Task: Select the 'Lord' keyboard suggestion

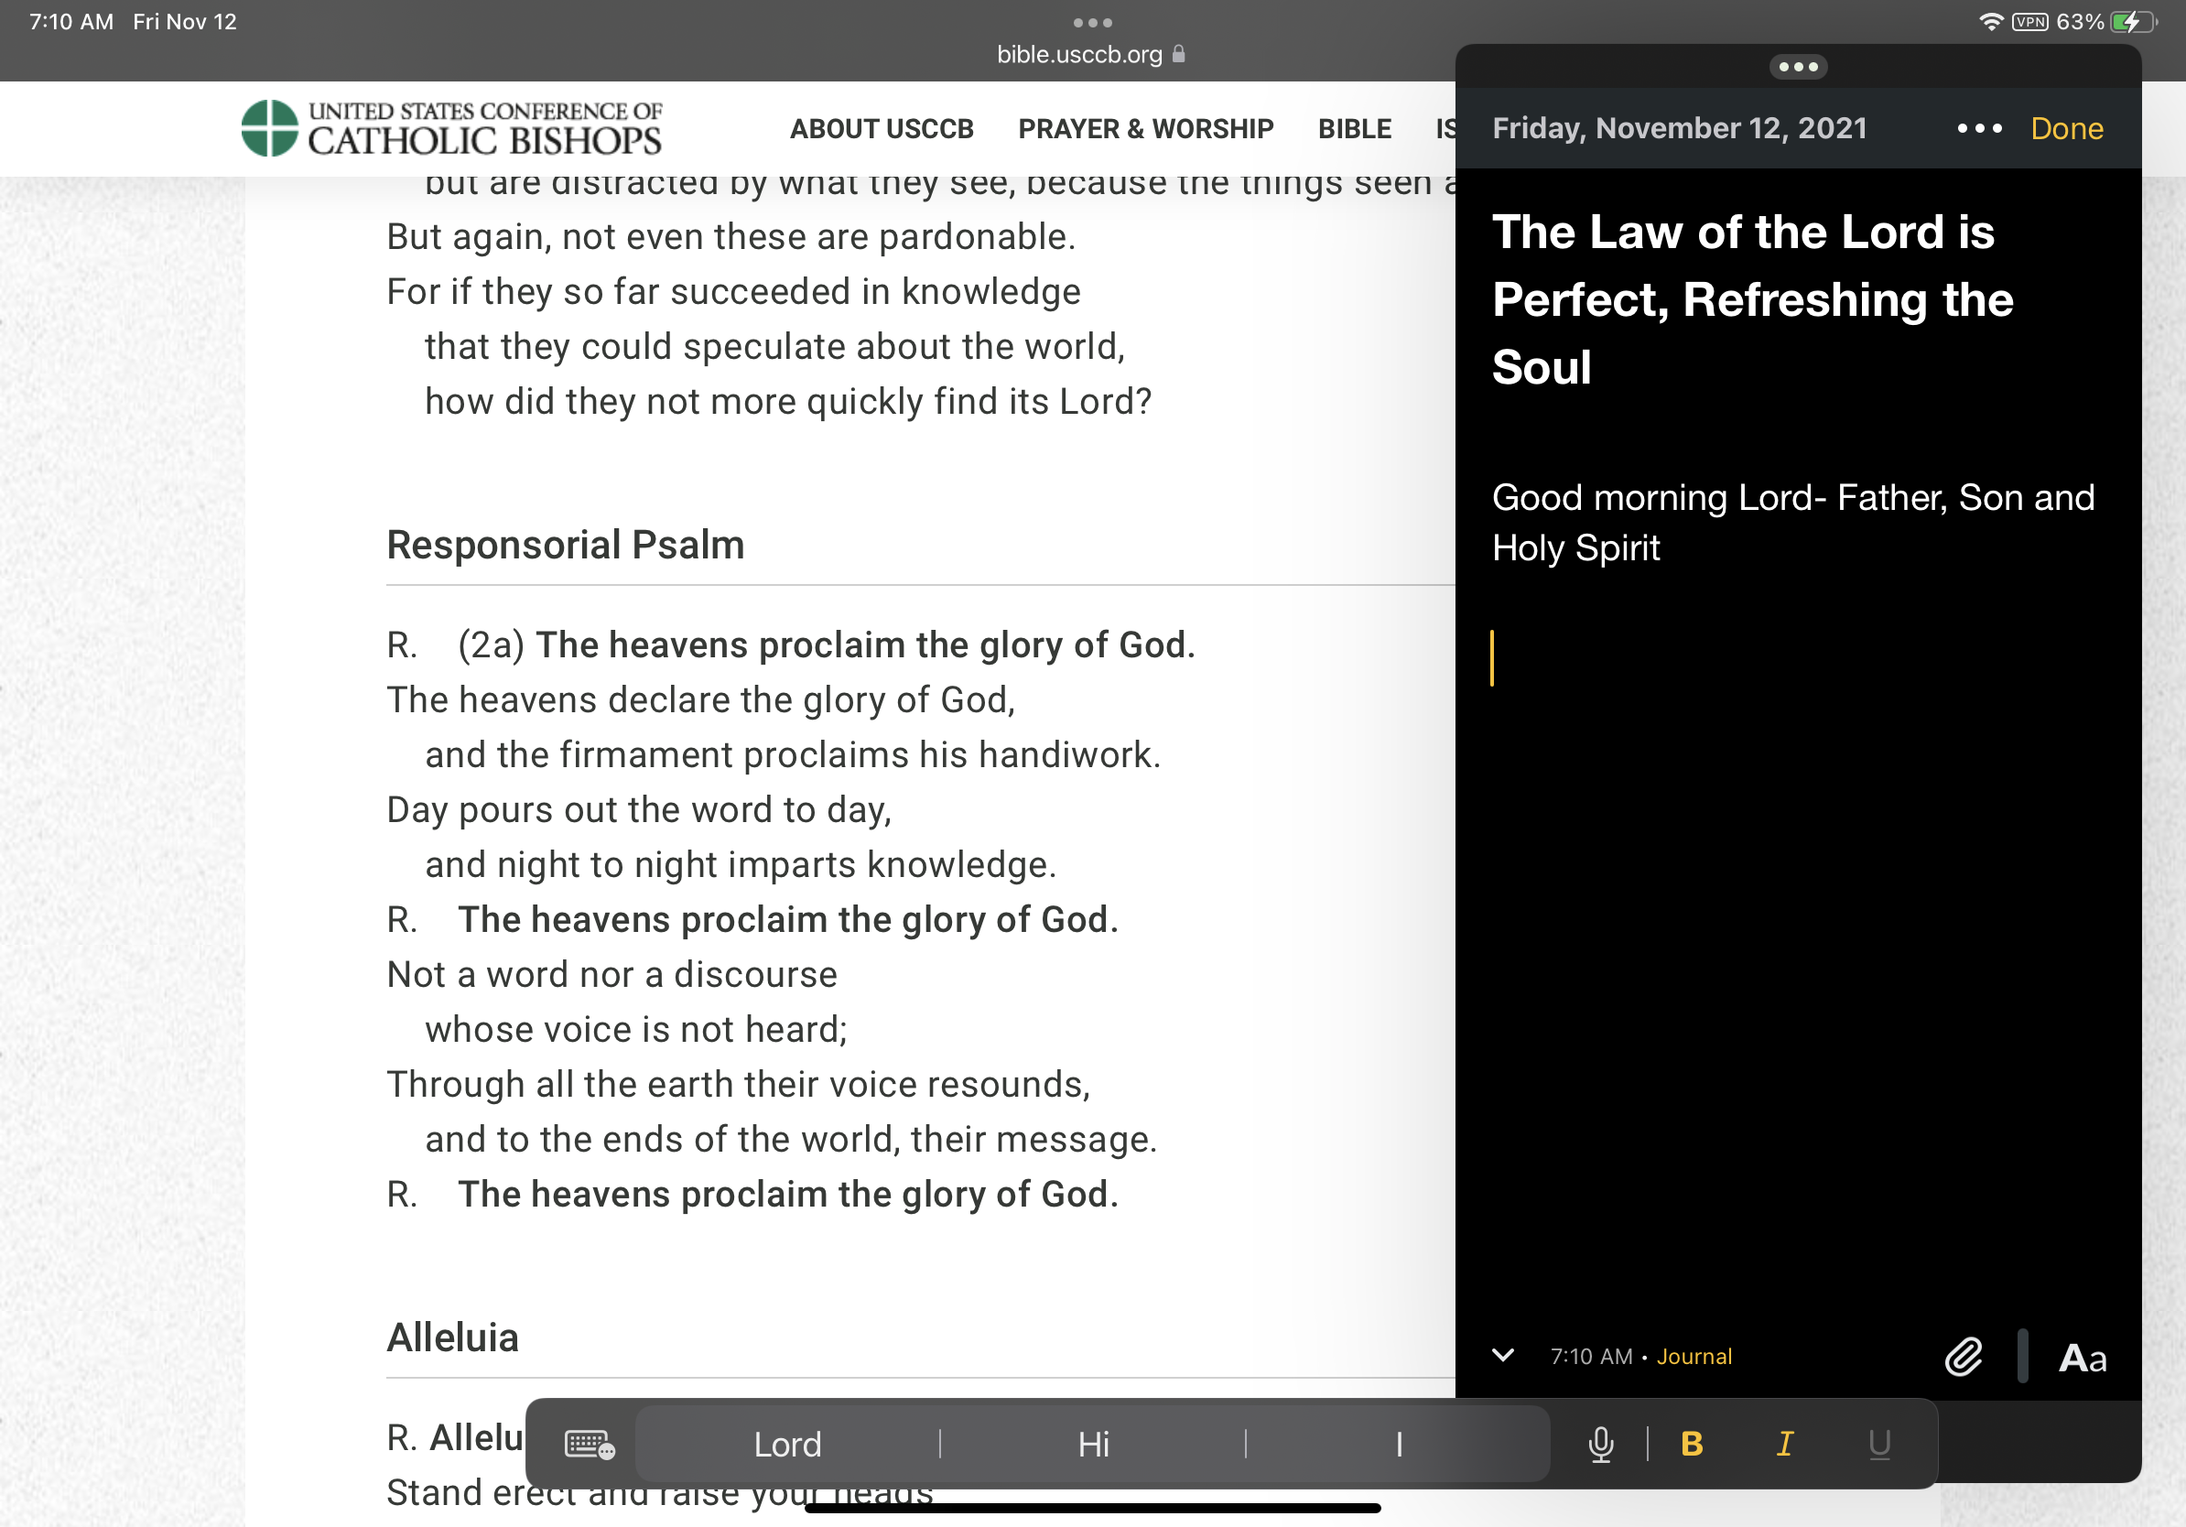Action: (787, 1445)
